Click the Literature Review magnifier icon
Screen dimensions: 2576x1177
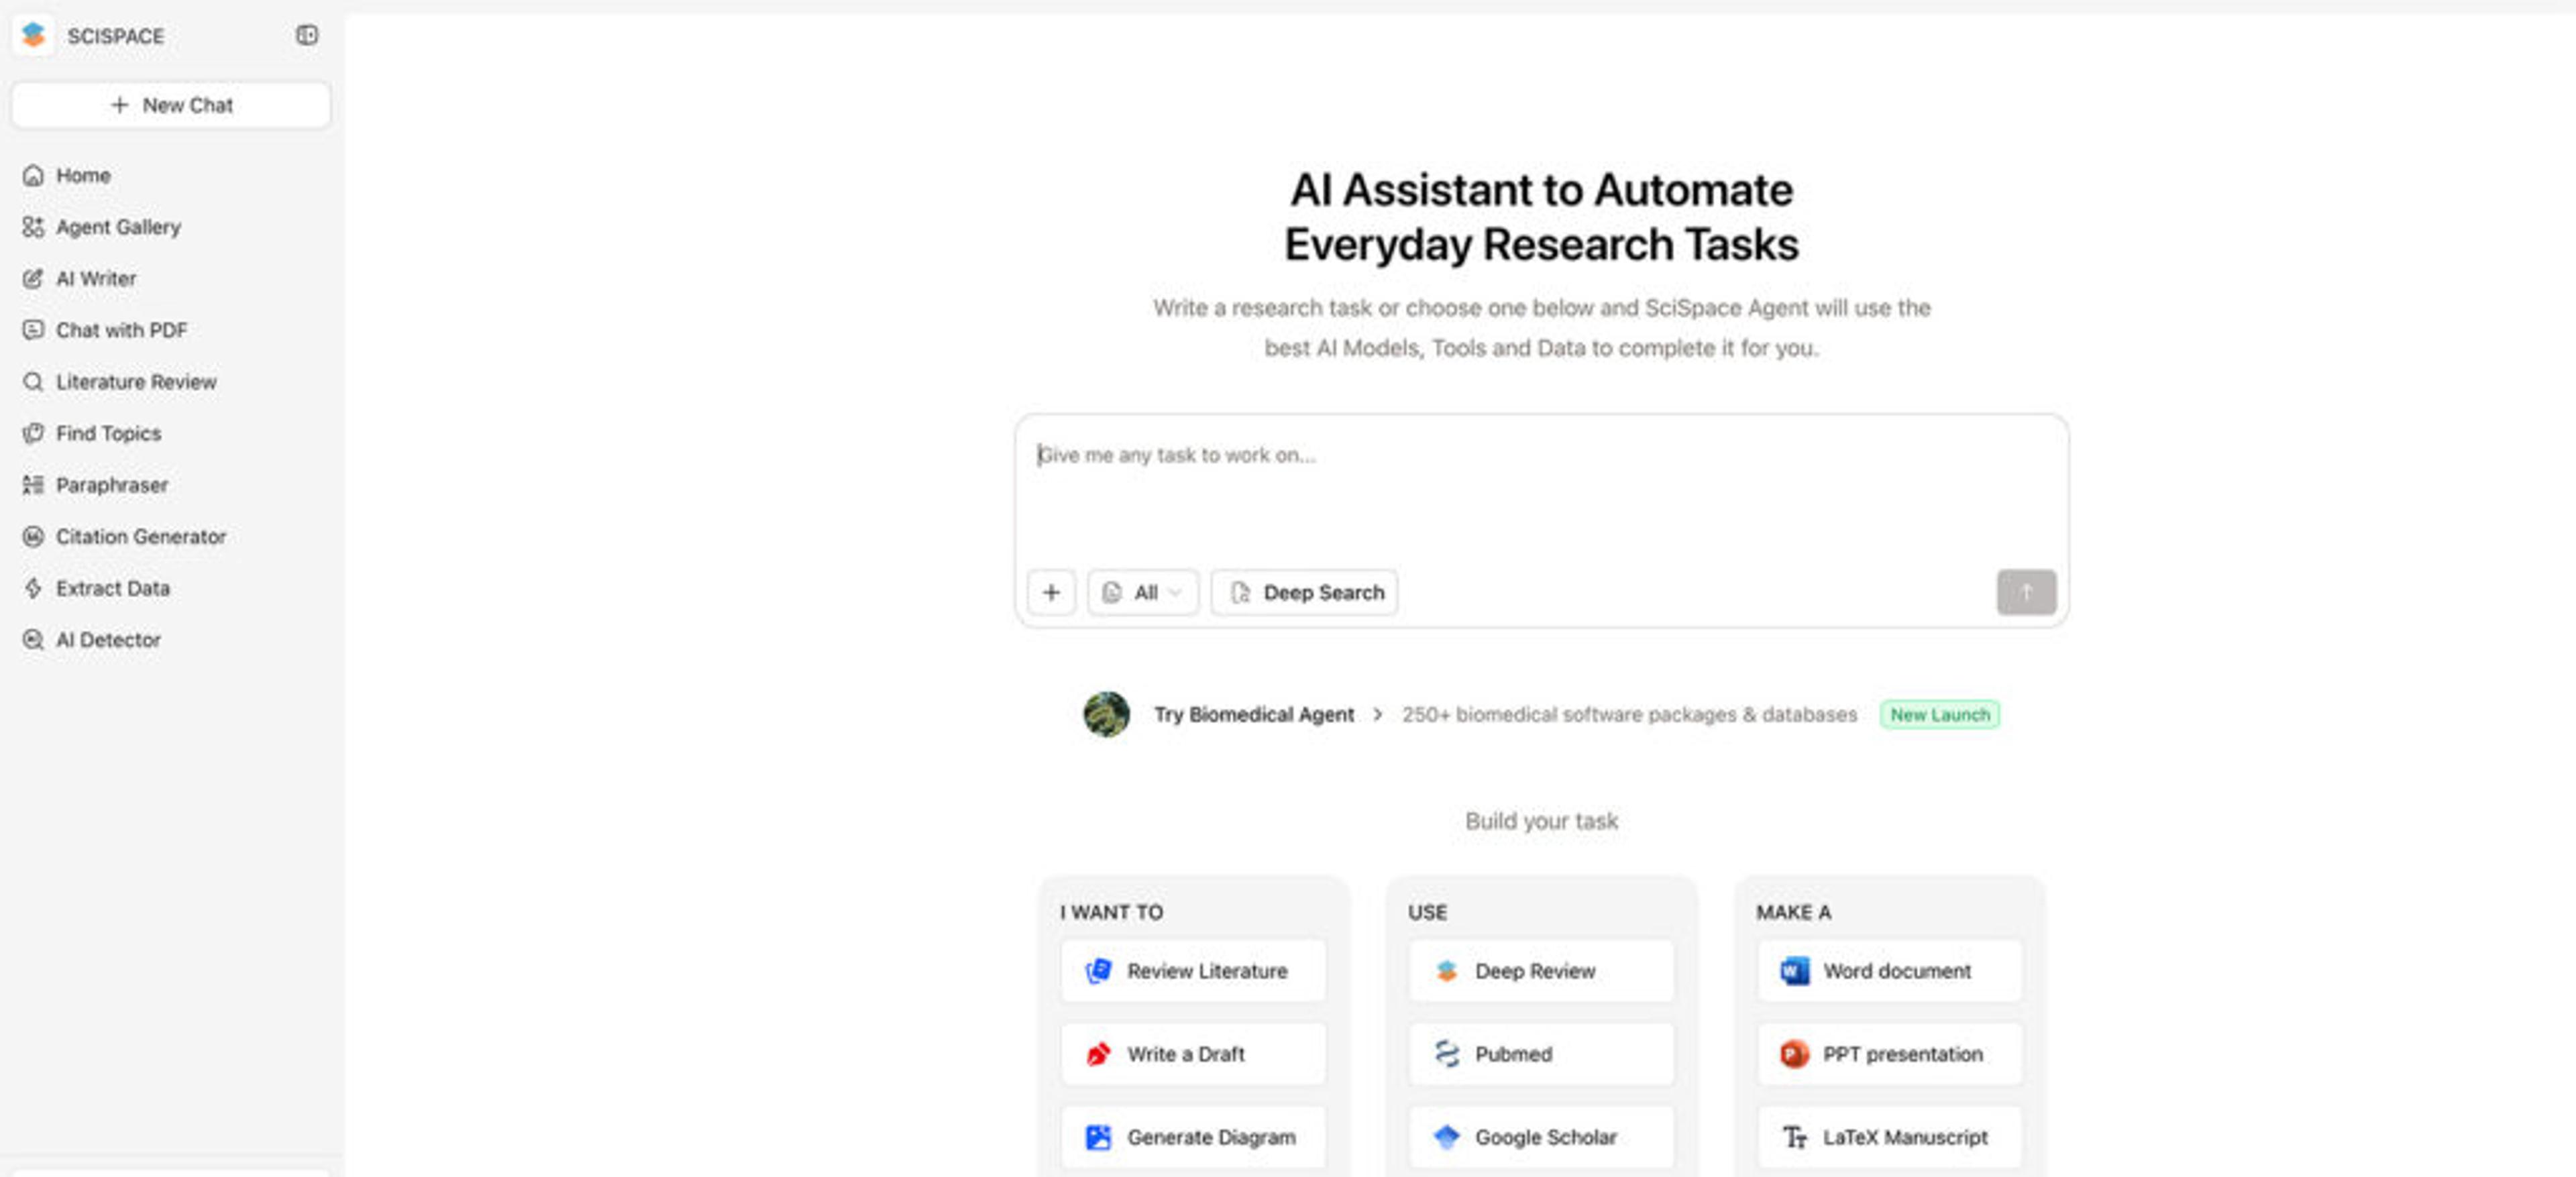pyautogui.click(x=33, y=382)
